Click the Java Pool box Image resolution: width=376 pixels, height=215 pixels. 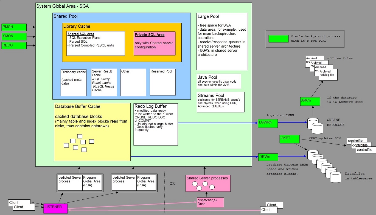(219, 81)
